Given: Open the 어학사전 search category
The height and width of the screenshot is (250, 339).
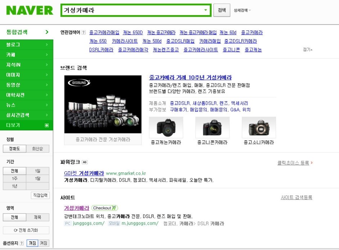Looking at the screenshot, I should [27, 95].
